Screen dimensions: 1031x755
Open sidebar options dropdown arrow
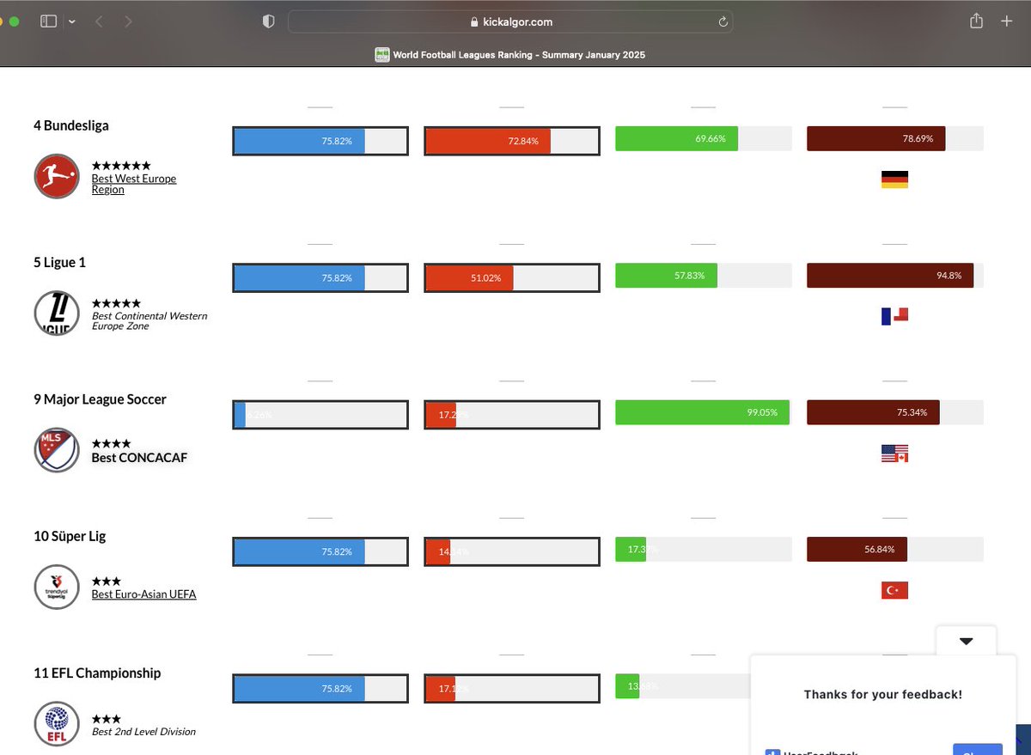[72, 21]
